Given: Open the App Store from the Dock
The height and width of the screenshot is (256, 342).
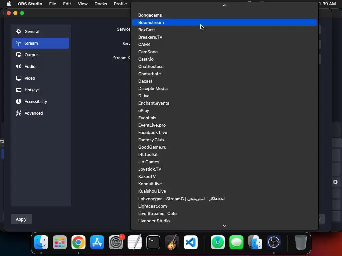Looking at the screenshot, I should point(97,242).
